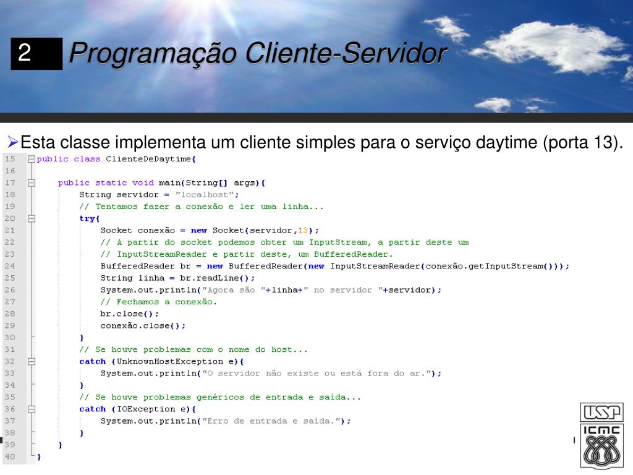This screenshot has width=633, height=475.
Task: Click the ICMC emblem logo
Action: [x=601, y=446]
